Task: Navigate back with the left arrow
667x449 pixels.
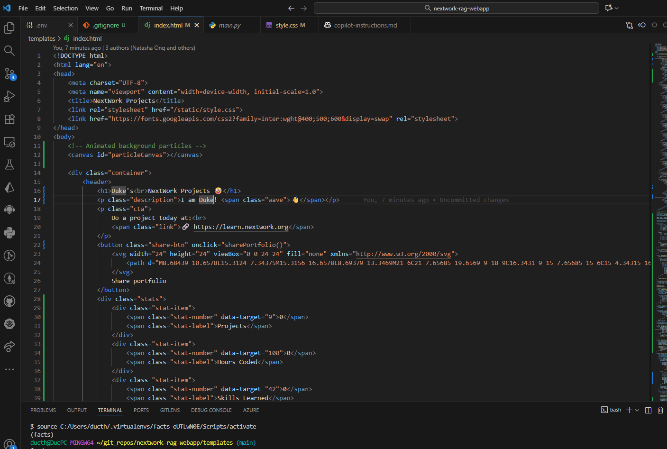Action: pyautogui.click(x=291, y=8)
